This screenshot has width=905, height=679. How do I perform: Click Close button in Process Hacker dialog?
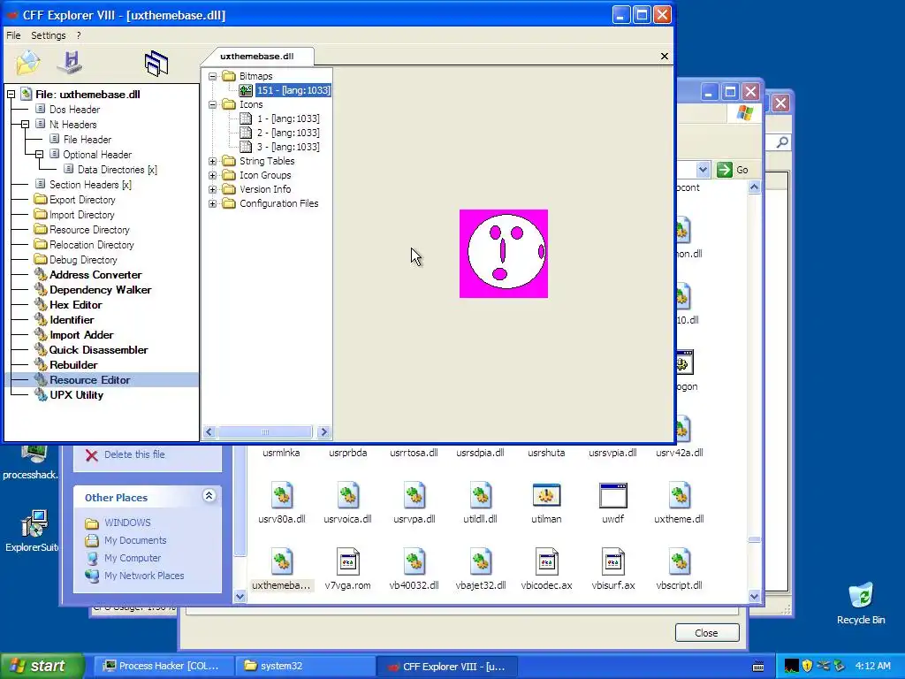(x=707, y=633)
